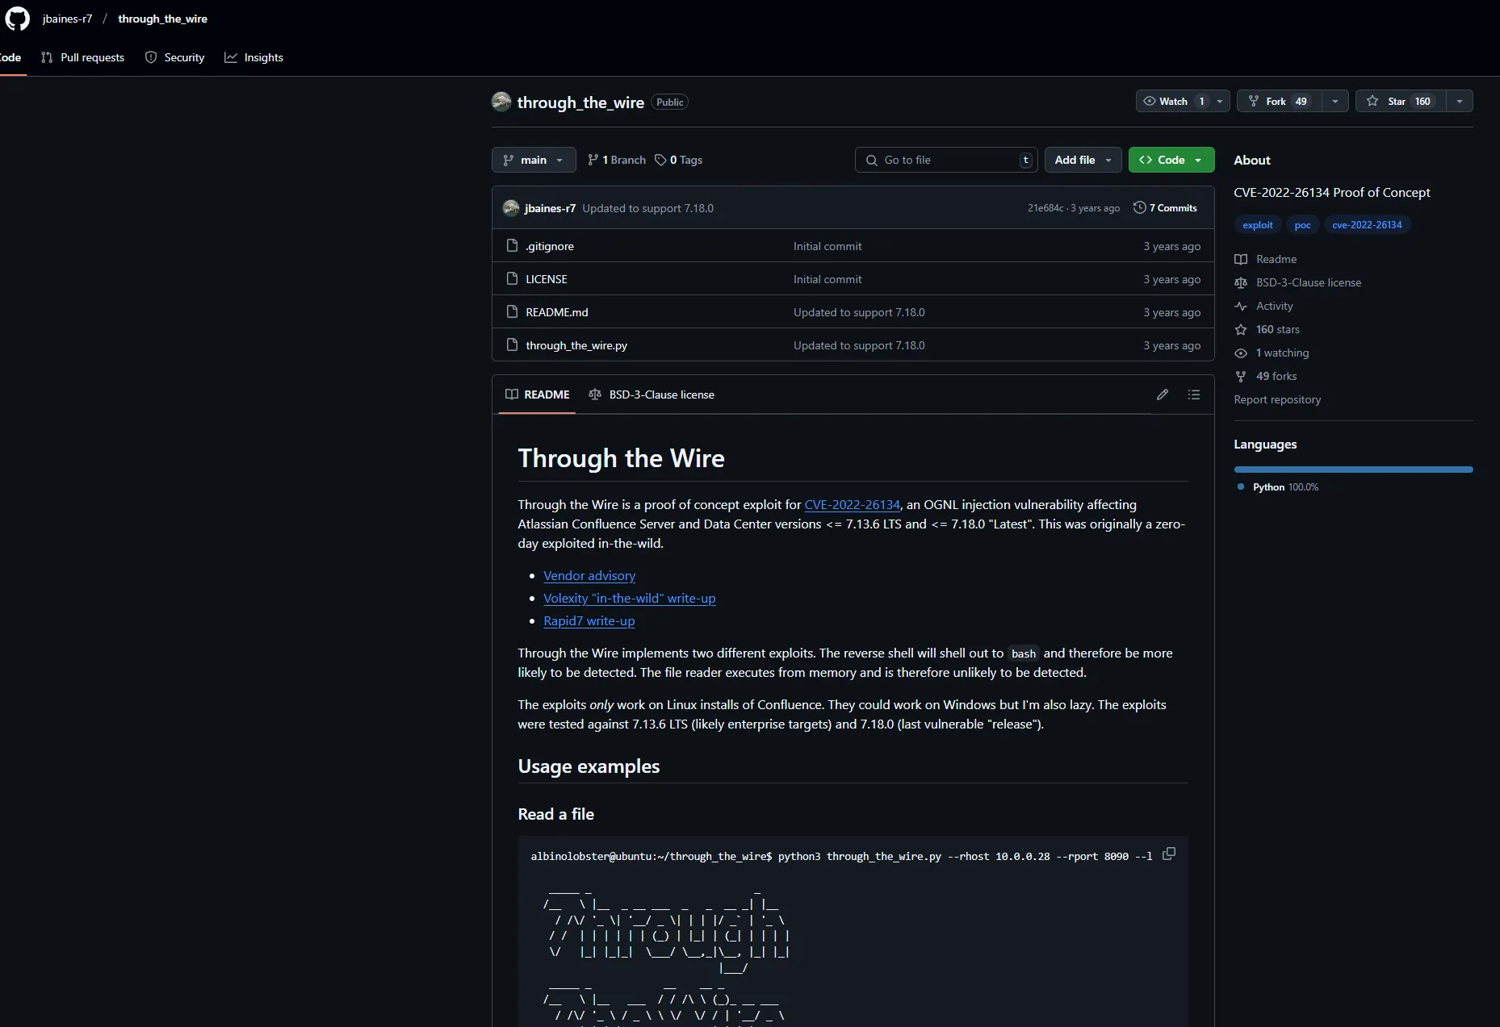Open the .gitignore file

click(550, 246)
